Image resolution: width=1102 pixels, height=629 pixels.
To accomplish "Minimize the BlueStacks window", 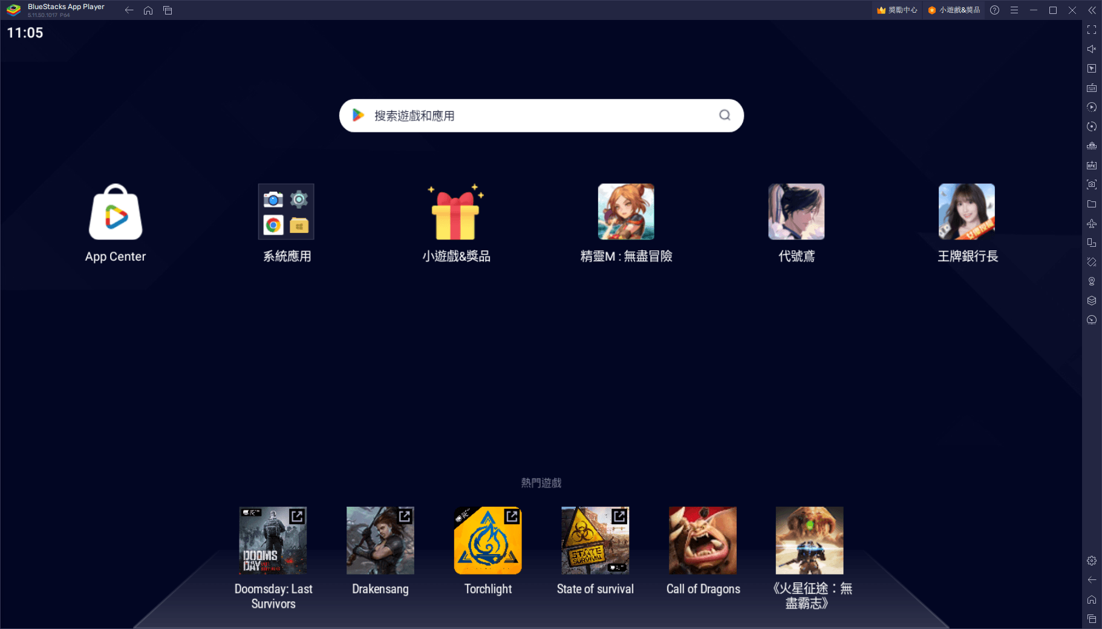I will 1034,10.
